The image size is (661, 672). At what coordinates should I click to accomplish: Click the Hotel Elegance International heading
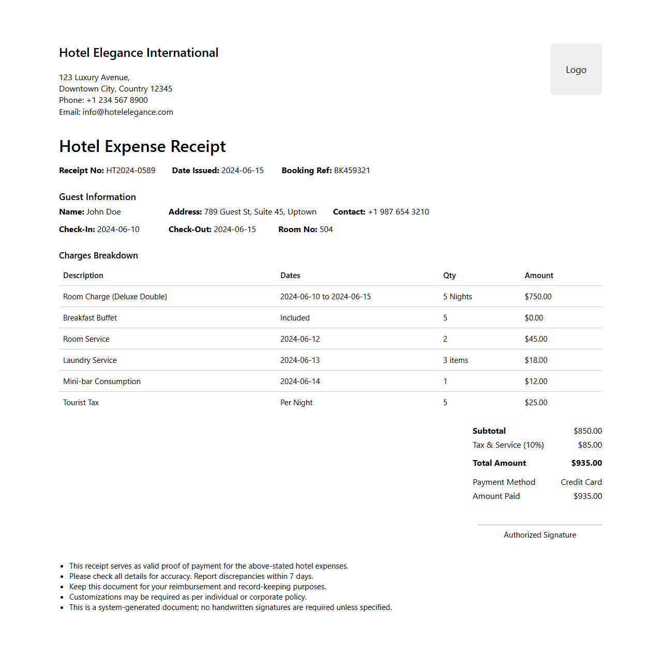point(139,53)
